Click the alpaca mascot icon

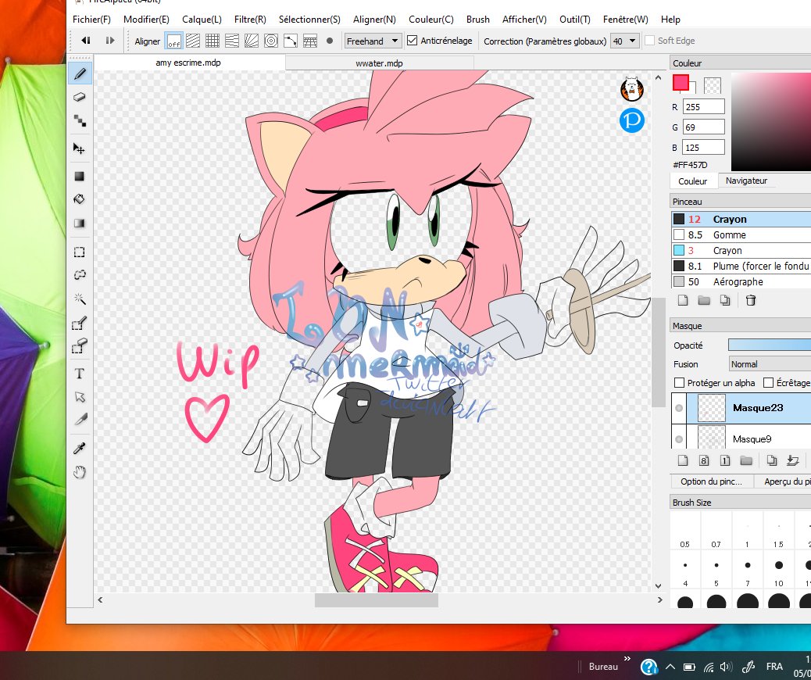tap(631, 89)
